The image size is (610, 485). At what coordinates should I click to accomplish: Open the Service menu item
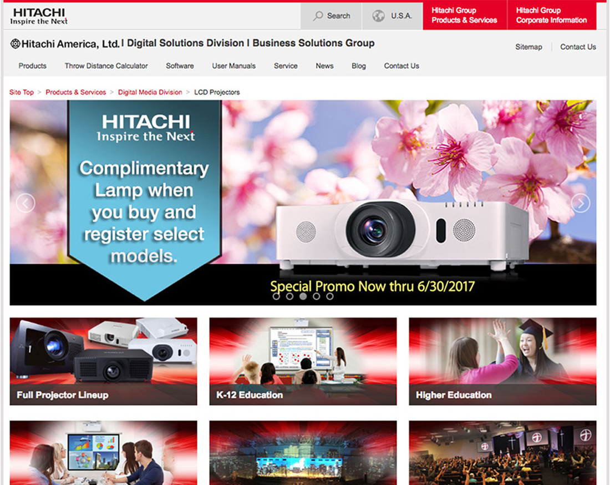pos(286,66)
